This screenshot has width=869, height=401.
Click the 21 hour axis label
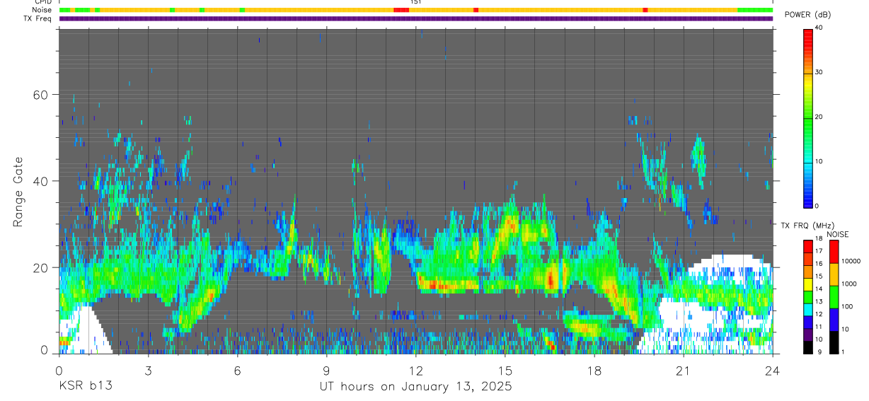pos(683,371)
